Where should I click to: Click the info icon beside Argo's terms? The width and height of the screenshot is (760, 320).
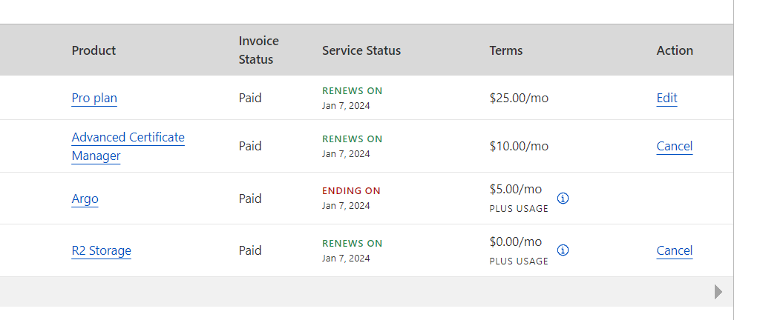click(563, 199)
